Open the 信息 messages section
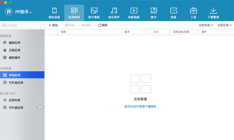Viewport: 234px width, 140px height. point(174,13)
